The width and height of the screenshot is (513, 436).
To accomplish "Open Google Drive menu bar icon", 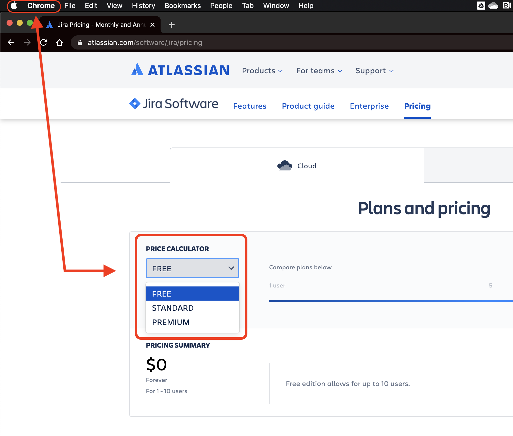I will pyautogui.click(x=481, y=6).
